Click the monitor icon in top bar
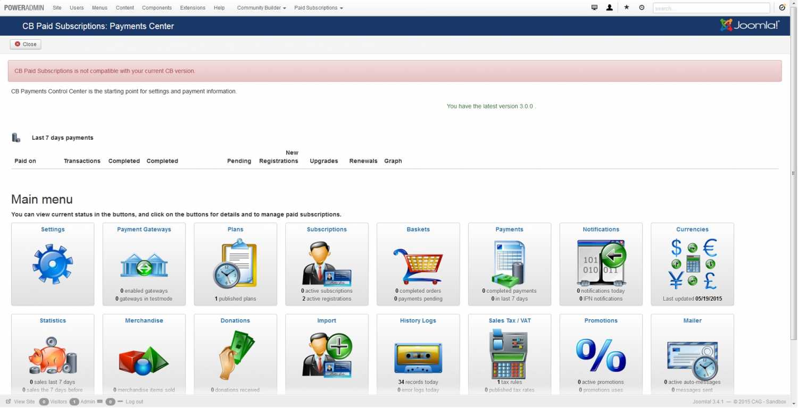Viewport: 798px width, 408px height. (x=595, y=8)
